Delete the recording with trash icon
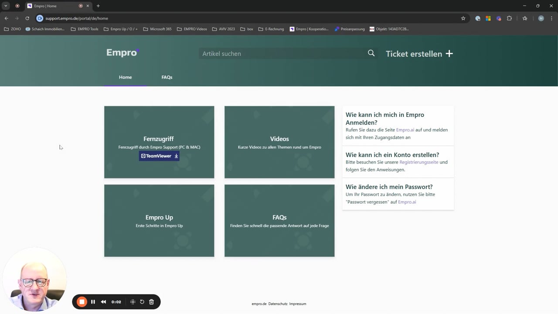 (152, 302)
